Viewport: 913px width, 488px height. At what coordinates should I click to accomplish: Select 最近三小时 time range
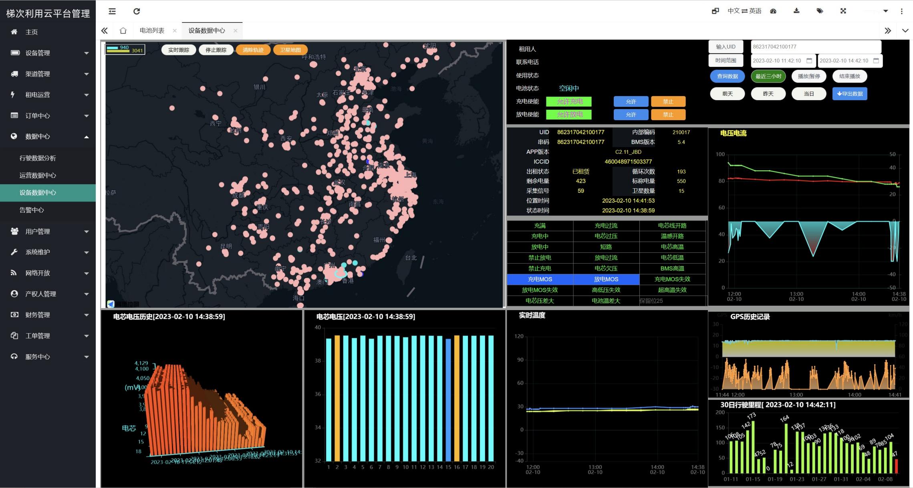(768, 76)
